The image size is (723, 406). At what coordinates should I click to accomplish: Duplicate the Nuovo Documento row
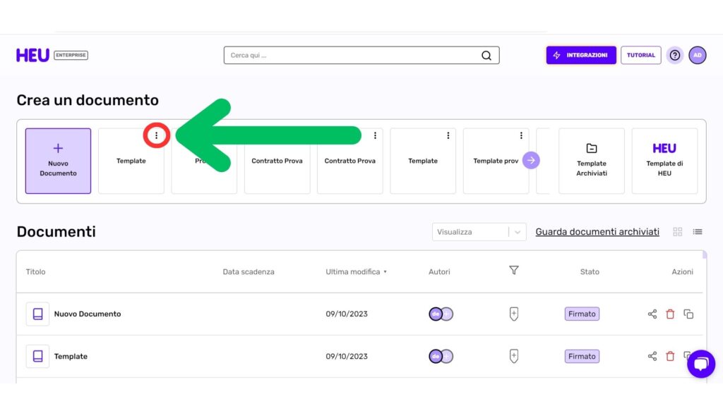[688, 314]
